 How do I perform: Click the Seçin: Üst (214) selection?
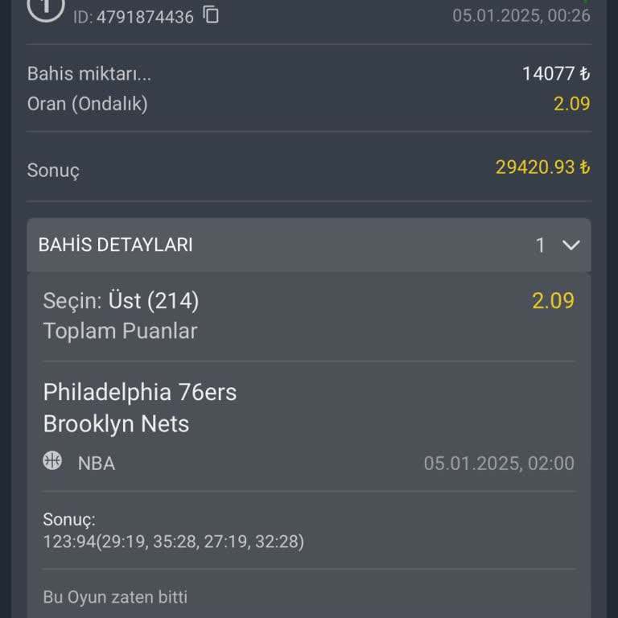[121, 301]
